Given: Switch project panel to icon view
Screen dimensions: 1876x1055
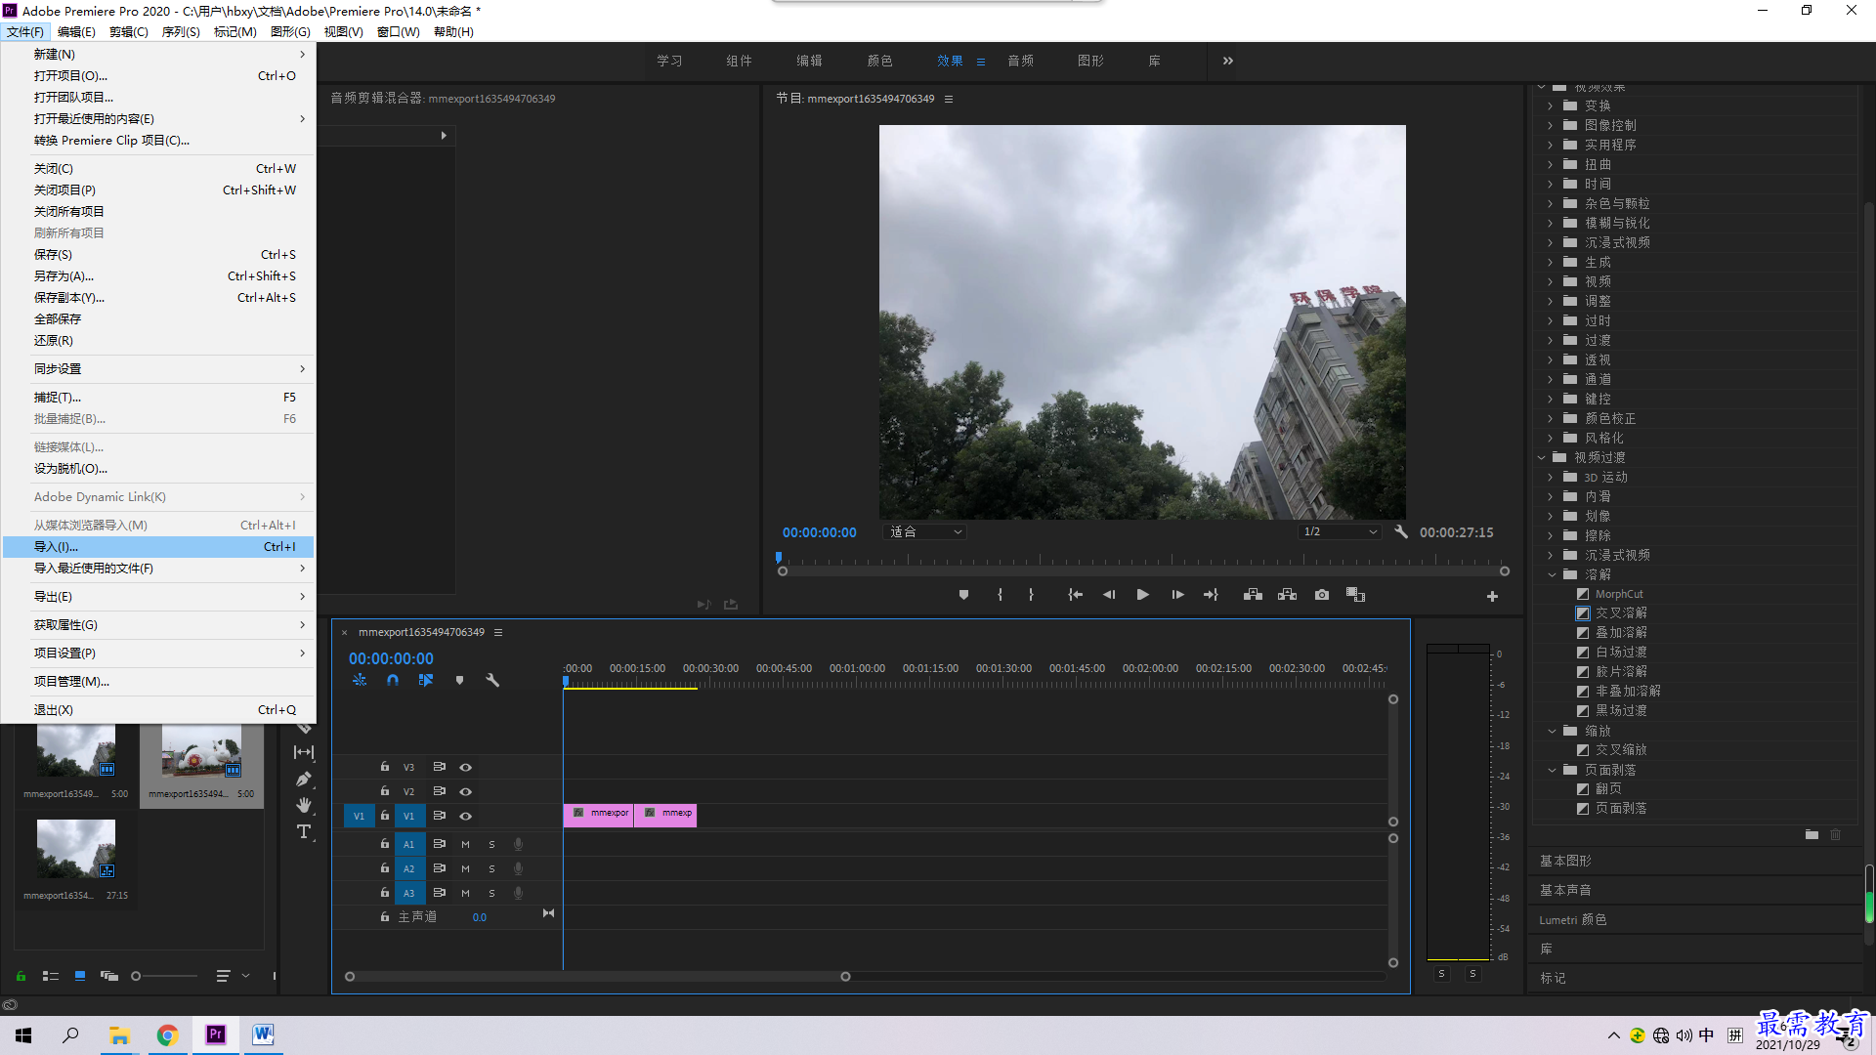Looking at the screenshot, I should 80,976.
